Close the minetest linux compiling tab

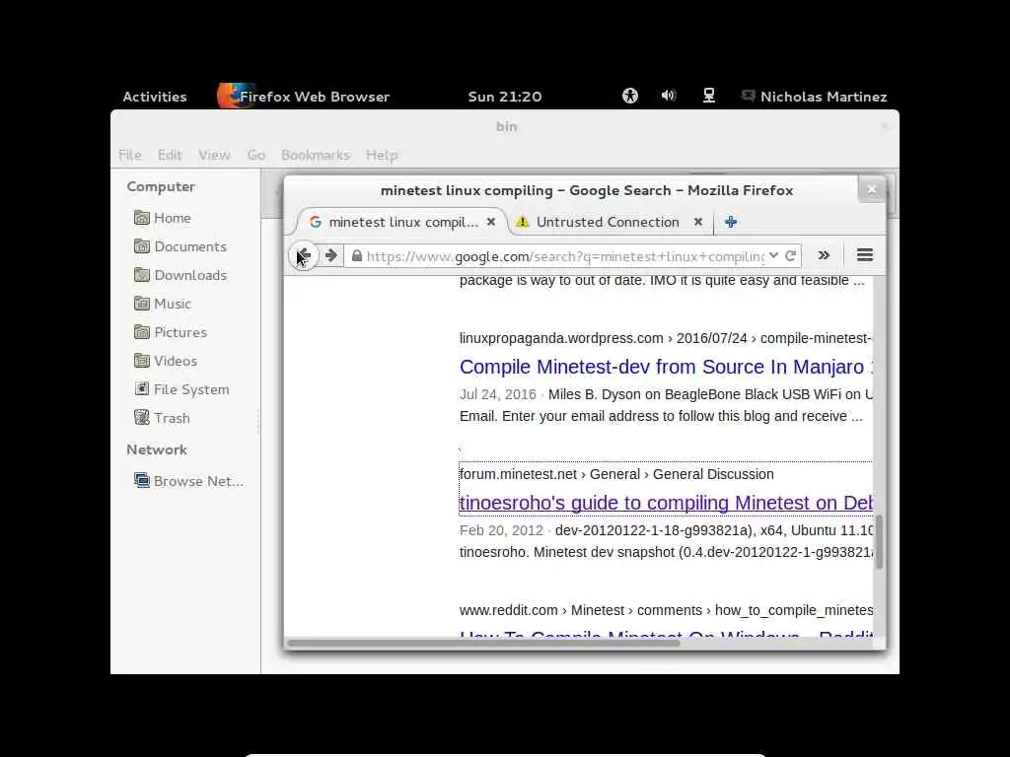pos(491,222)
